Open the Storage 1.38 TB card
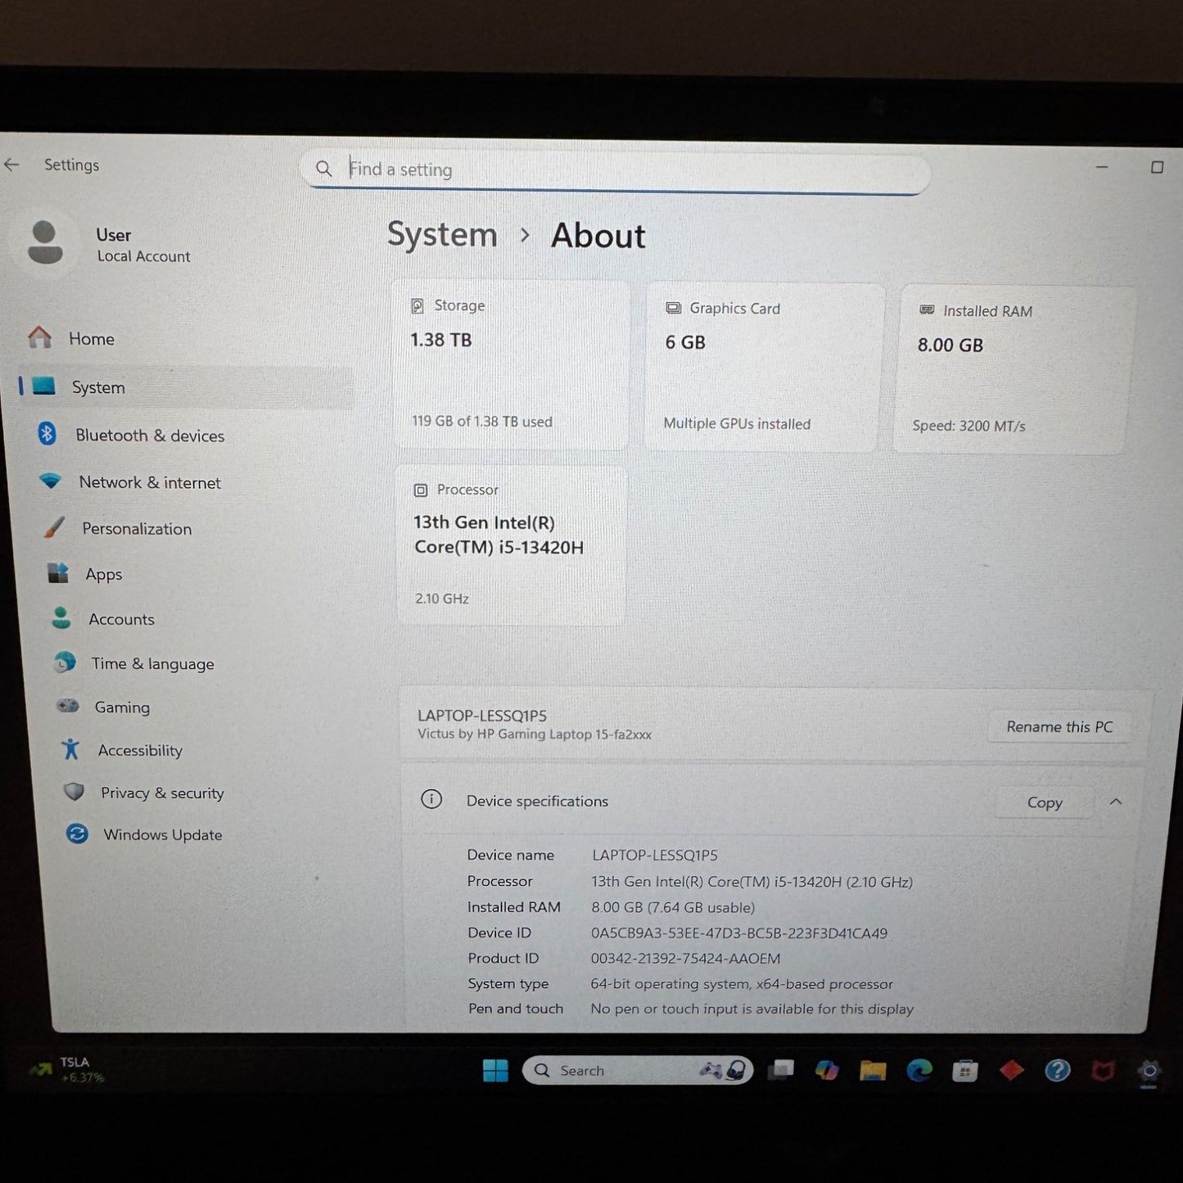The width and height of the screenshot is (1183, 1183). 512,365
